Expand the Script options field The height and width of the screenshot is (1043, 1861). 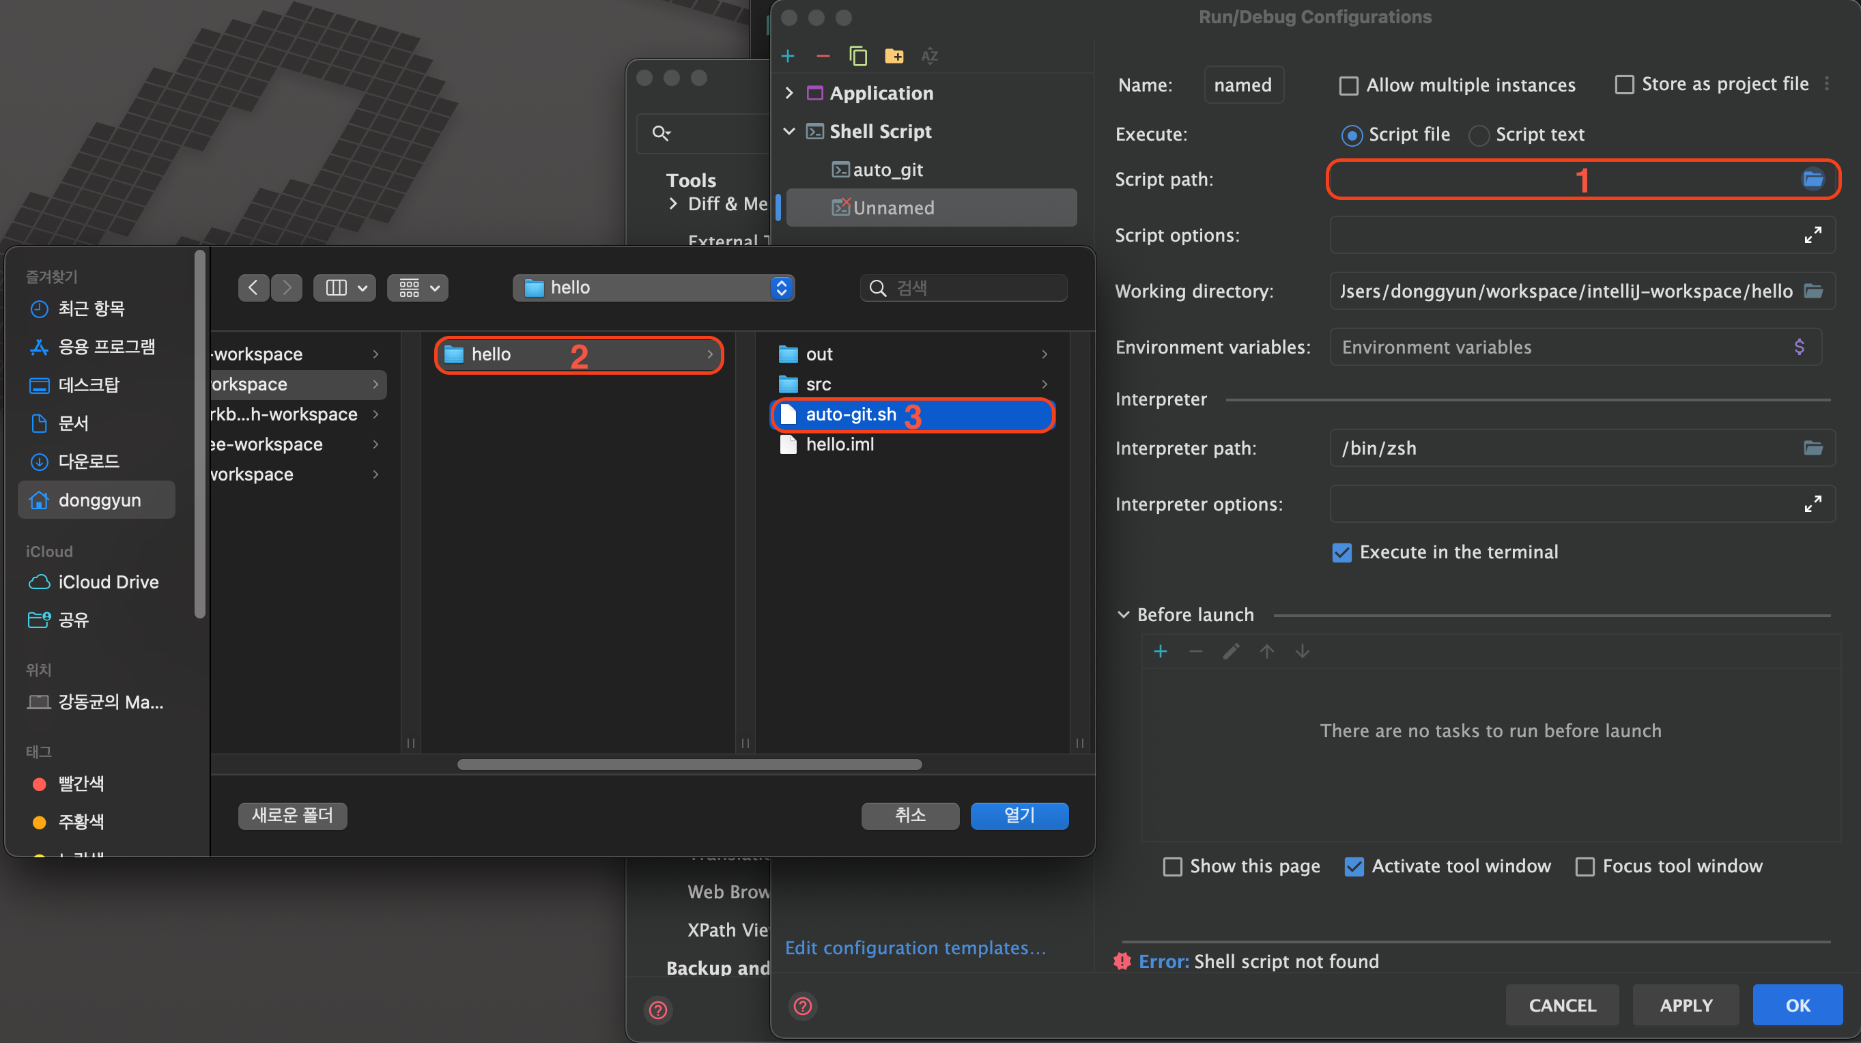pyautogui.click(x=1812, y=235)
